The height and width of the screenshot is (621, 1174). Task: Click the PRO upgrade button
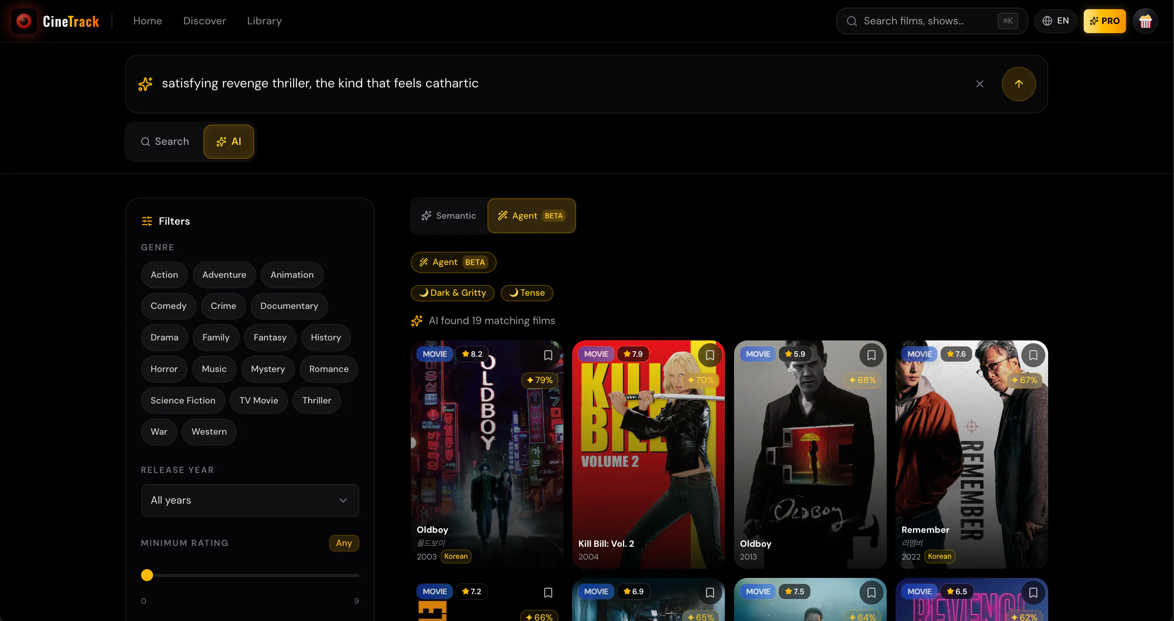point(1104,21)
